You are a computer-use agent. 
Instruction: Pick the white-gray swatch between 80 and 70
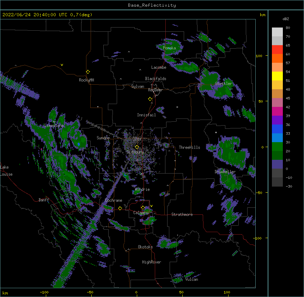(277, 32)
